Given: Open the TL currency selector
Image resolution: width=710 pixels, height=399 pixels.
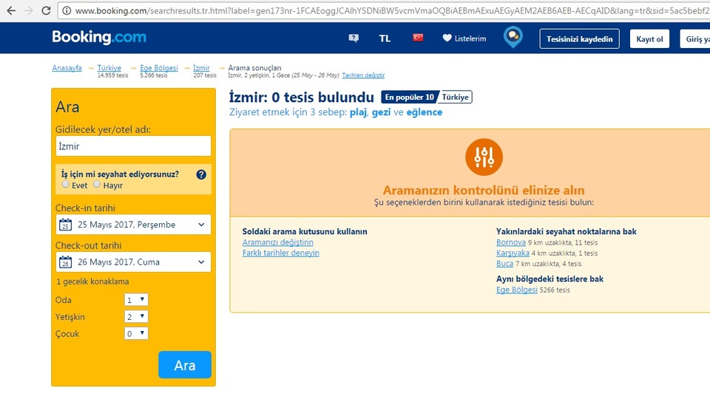Looking at the screenshot, I should [385, 38].
